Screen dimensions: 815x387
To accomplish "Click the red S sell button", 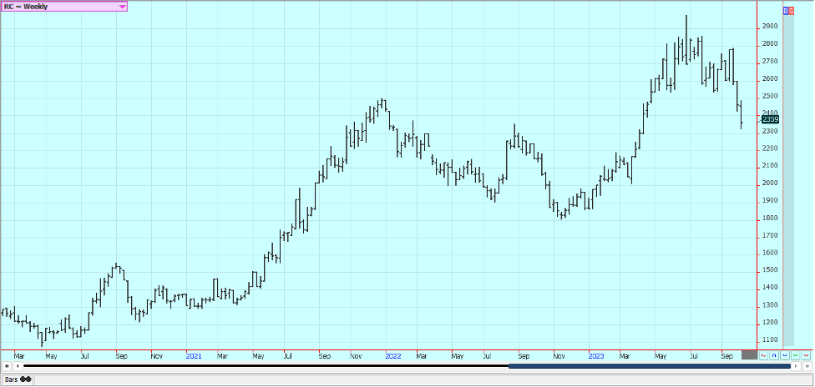I will tap(791, 10).
